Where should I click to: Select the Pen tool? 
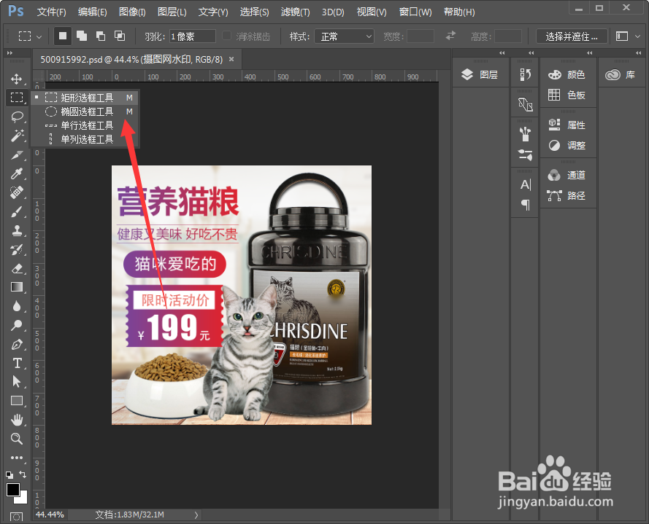[x=17, y=344]
